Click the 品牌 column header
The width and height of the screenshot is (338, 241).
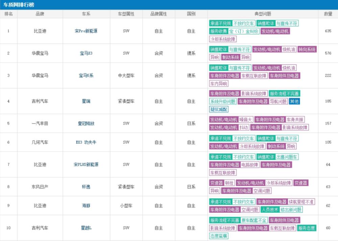(x=40, y=14)
